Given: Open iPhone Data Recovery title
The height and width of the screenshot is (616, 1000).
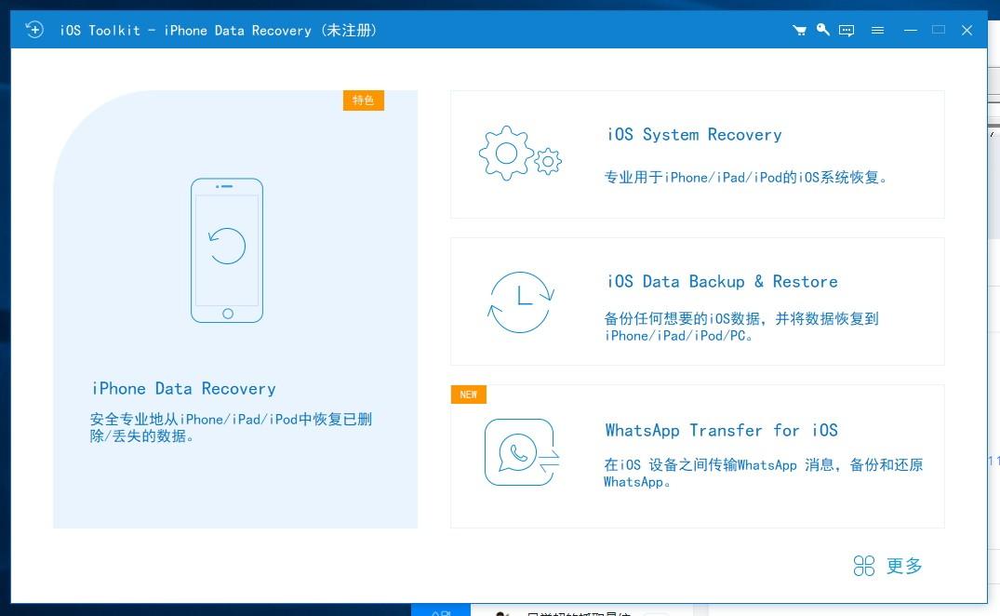Looking at the screenshot, I should 183,388.
